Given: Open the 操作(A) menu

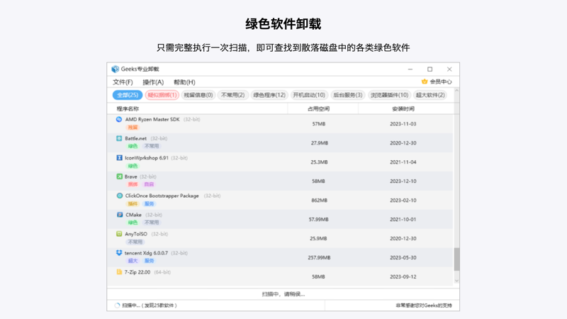Looking at the screenshot, I should 153,82.
